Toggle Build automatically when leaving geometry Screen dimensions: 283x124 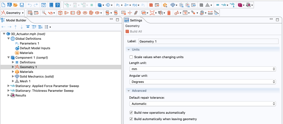pos(131,119)
